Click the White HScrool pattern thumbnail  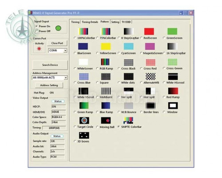(173, 77)
